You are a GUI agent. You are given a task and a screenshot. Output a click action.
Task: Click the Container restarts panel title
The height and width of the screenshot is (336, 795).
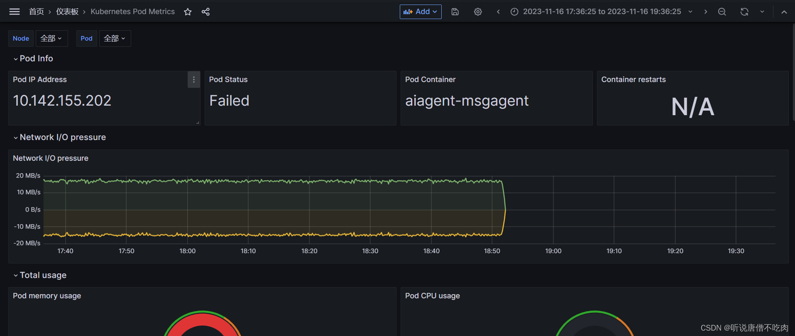634,80
